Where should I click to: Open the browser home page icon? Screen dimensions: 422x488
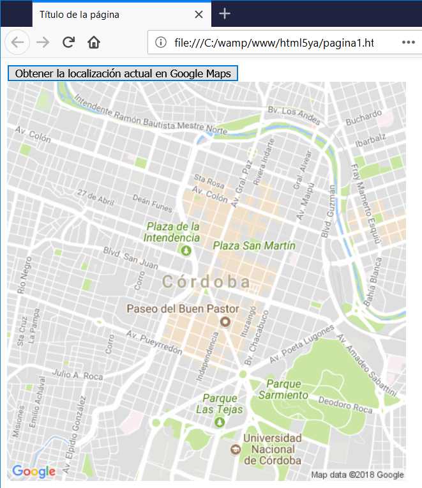click(x=94, y=42)
